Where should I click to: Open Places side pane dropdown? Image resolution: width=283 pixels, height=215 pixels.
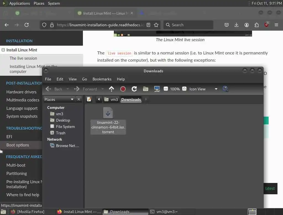59,99
